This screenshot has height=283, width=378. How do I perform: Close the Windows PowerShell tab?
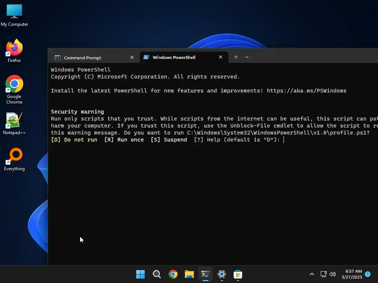220,57
